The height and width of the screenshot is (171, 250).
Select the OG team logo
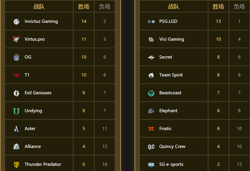16,57
